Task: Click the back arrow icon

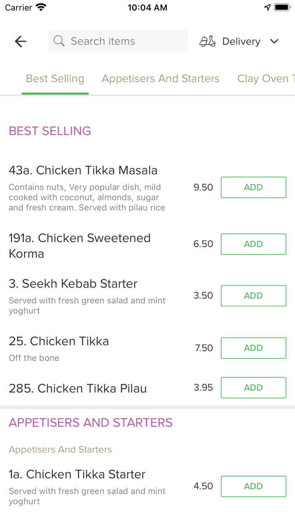Action: point(20,41)
